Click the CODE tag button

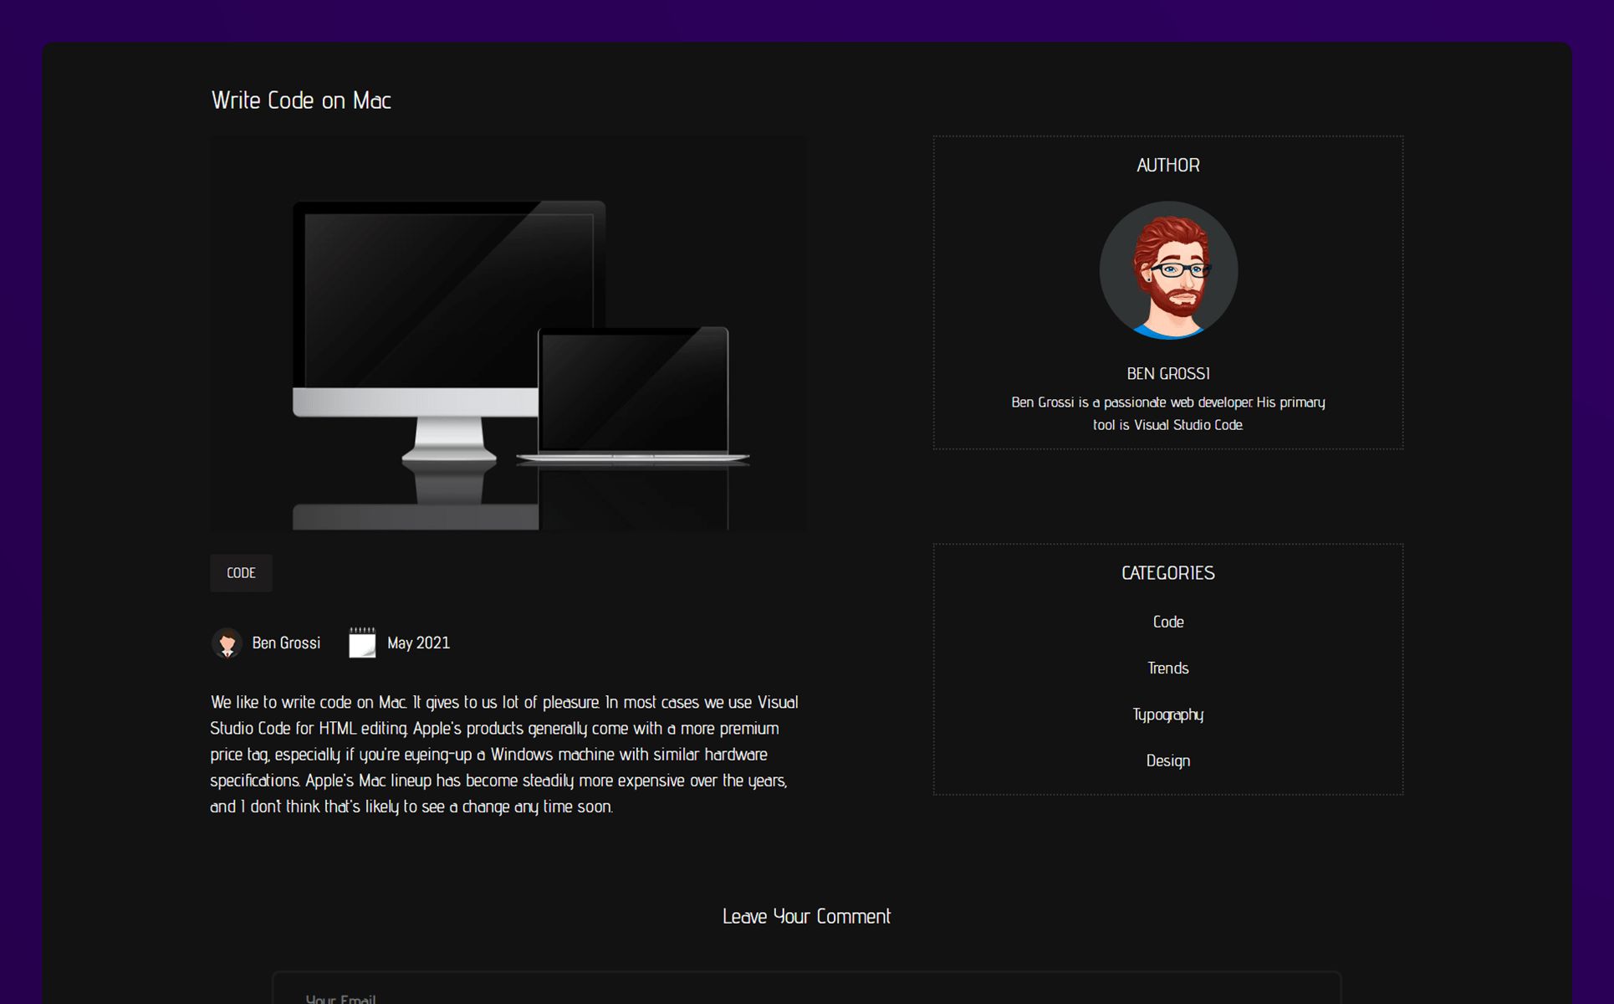point(241,573)
